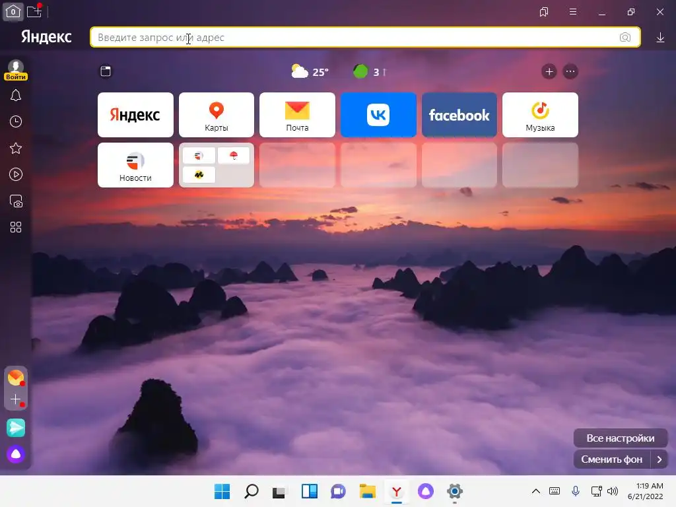Image resolution: width=676 pixels, height=507 pixels.
Task: Open the video play icon in sidebar
Action: click(16, 174)
